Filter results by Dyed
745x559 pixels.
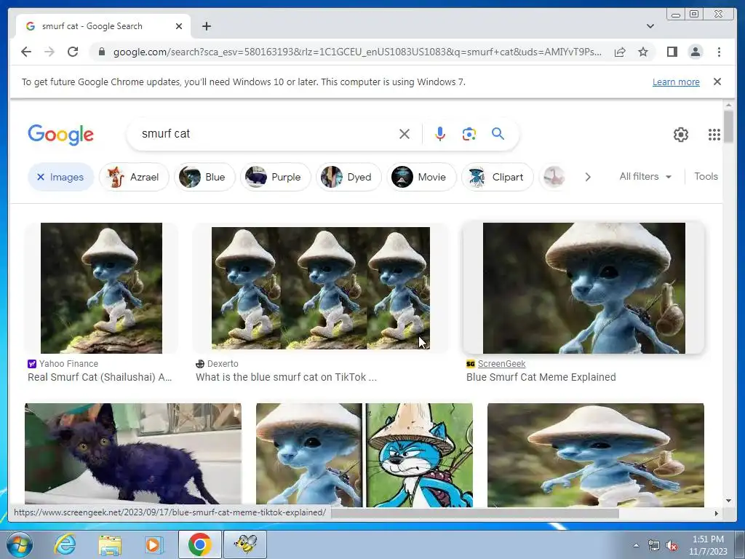coord(348,177)
